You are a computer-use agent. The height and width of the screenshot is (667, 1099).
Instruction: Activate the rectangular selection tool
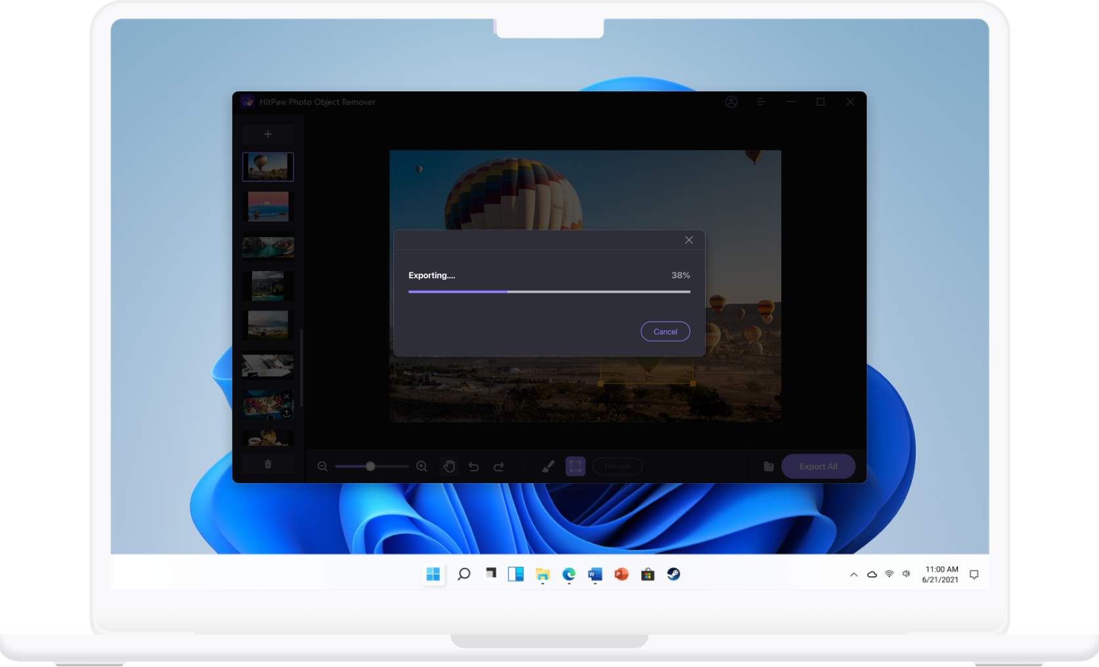pyautogui.click(x=575, y=466)
